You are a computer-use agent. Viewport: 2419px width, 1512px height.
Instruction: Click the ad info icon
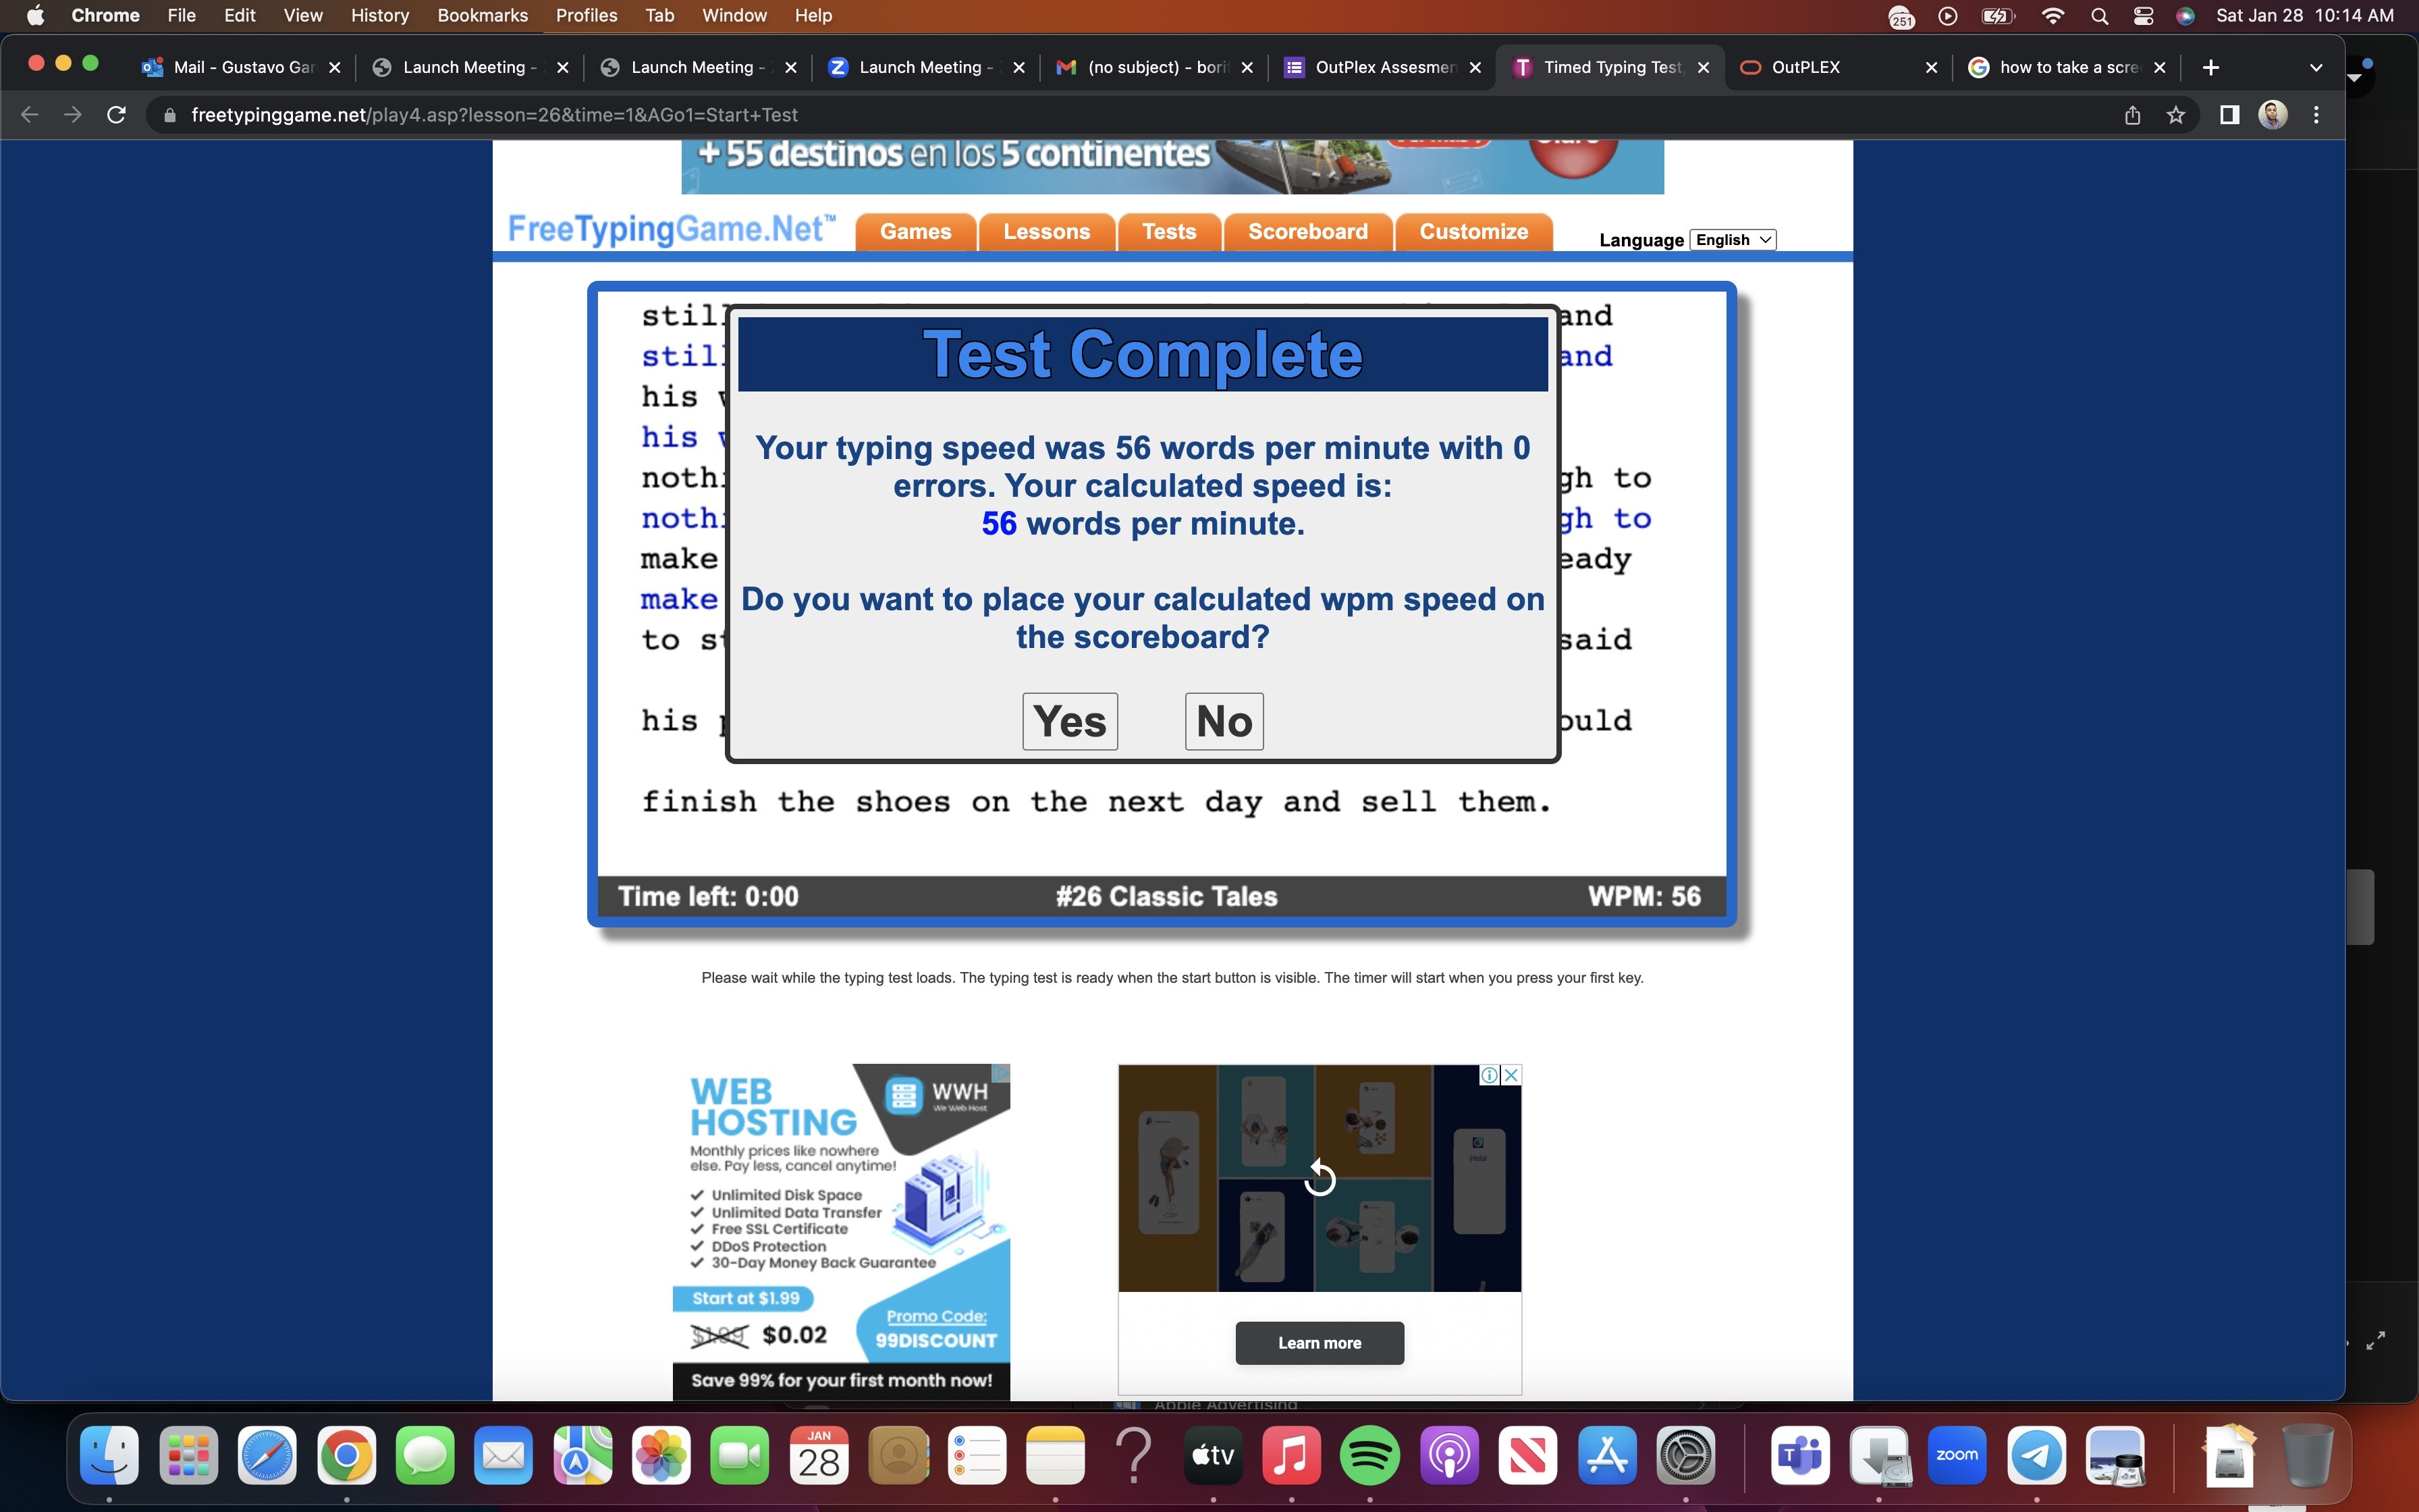pyautogui.click(x=1490, y=1075)
